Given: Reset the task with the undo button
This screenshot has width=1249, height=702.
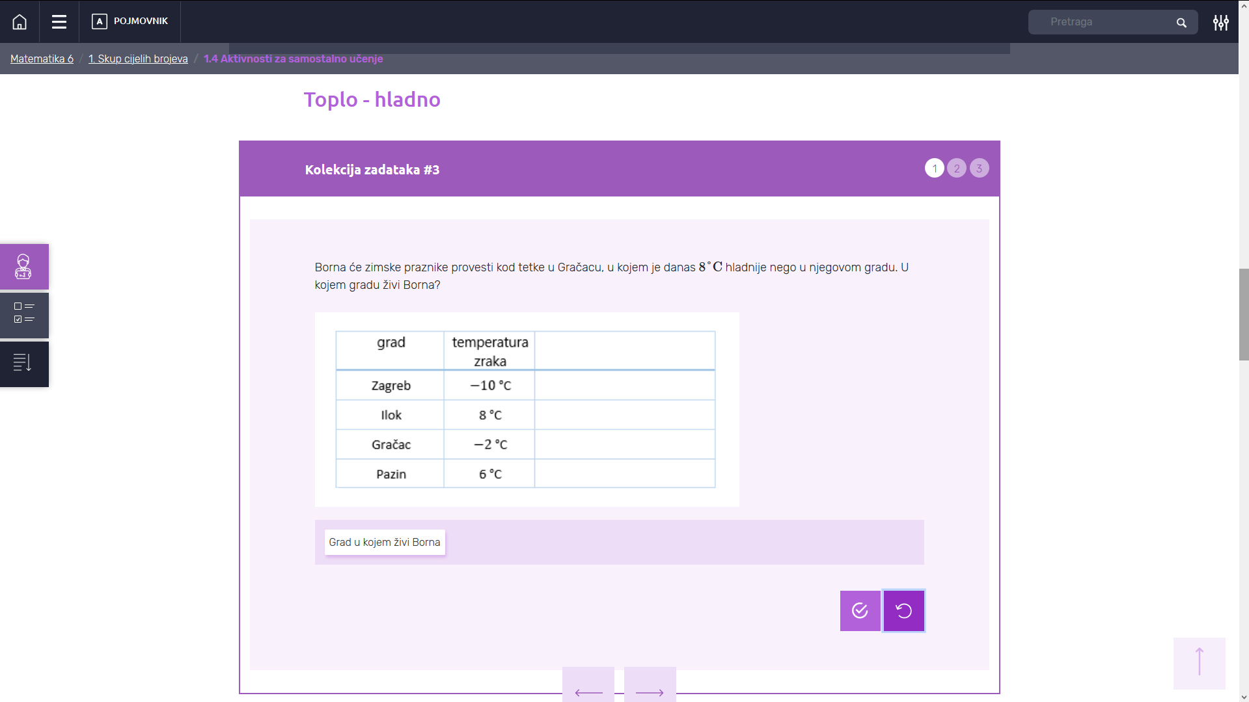Looking at the screenshot, I should point(903,610).
